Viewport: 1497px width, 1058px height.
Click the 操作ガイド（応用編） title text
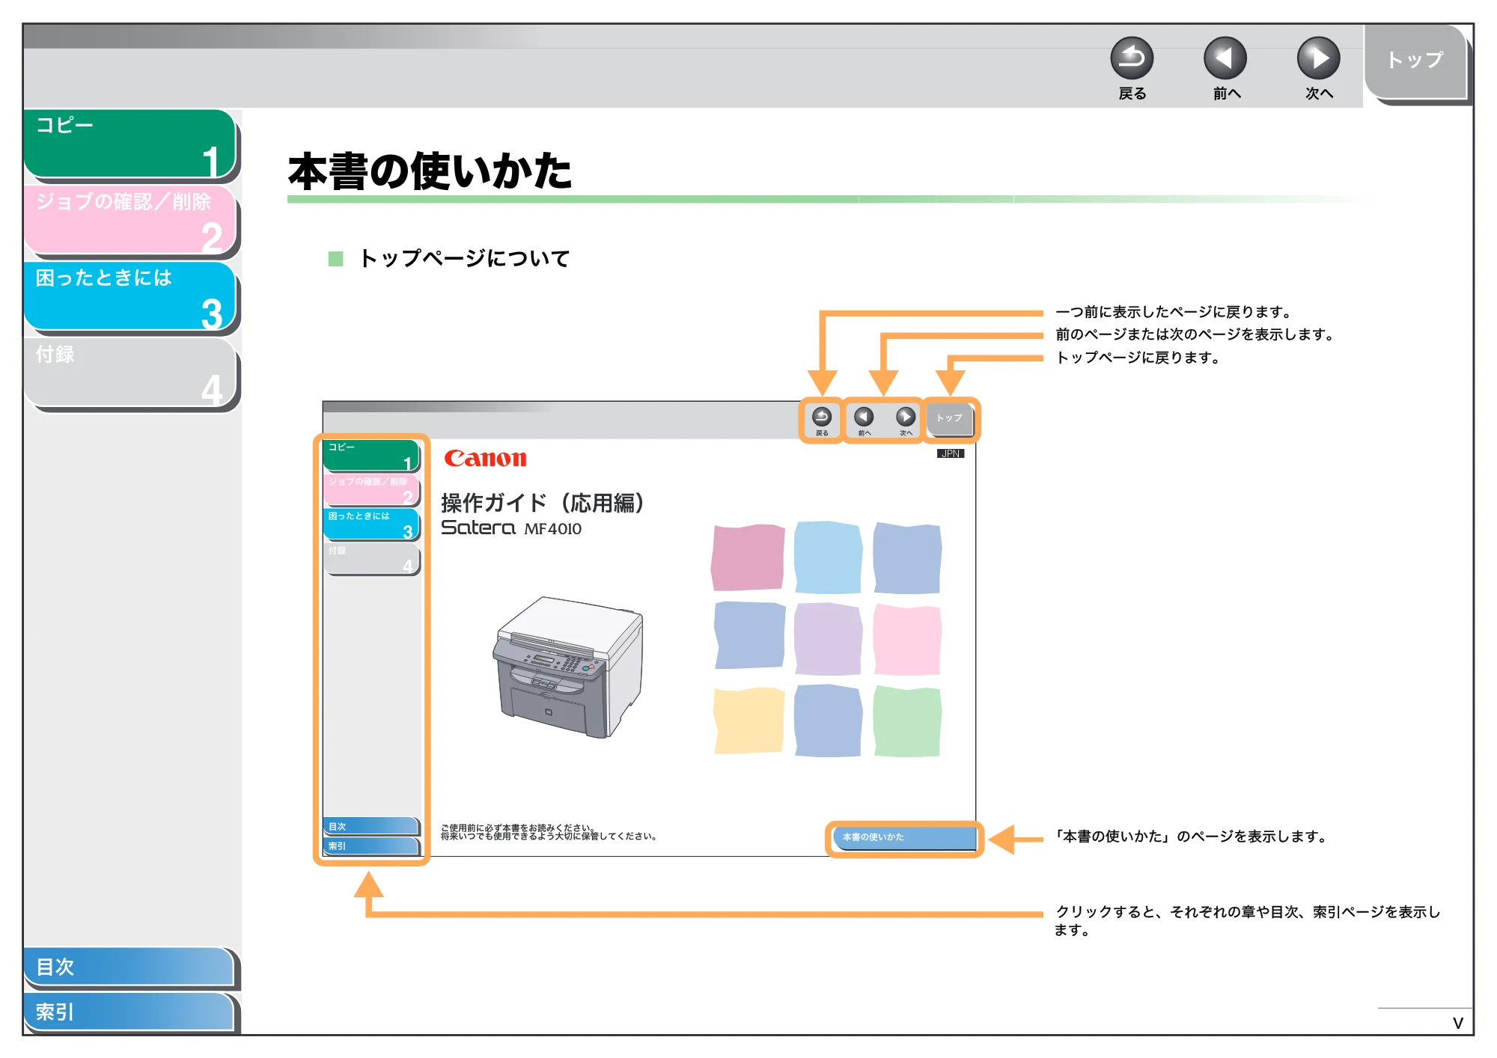coord(543,503)
